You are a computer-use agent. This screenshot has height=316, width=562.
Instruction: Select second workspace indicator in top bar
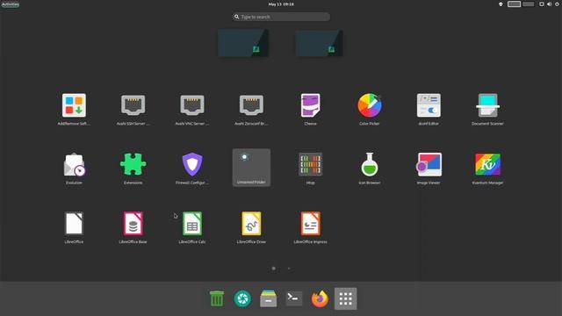pyautogui.click(x=529, y=4)
